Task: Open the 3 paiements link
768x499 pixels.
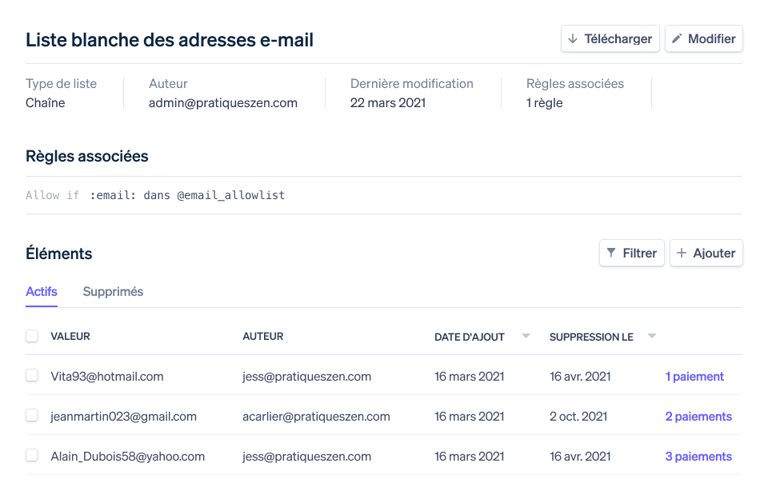Action: (698, 457)
